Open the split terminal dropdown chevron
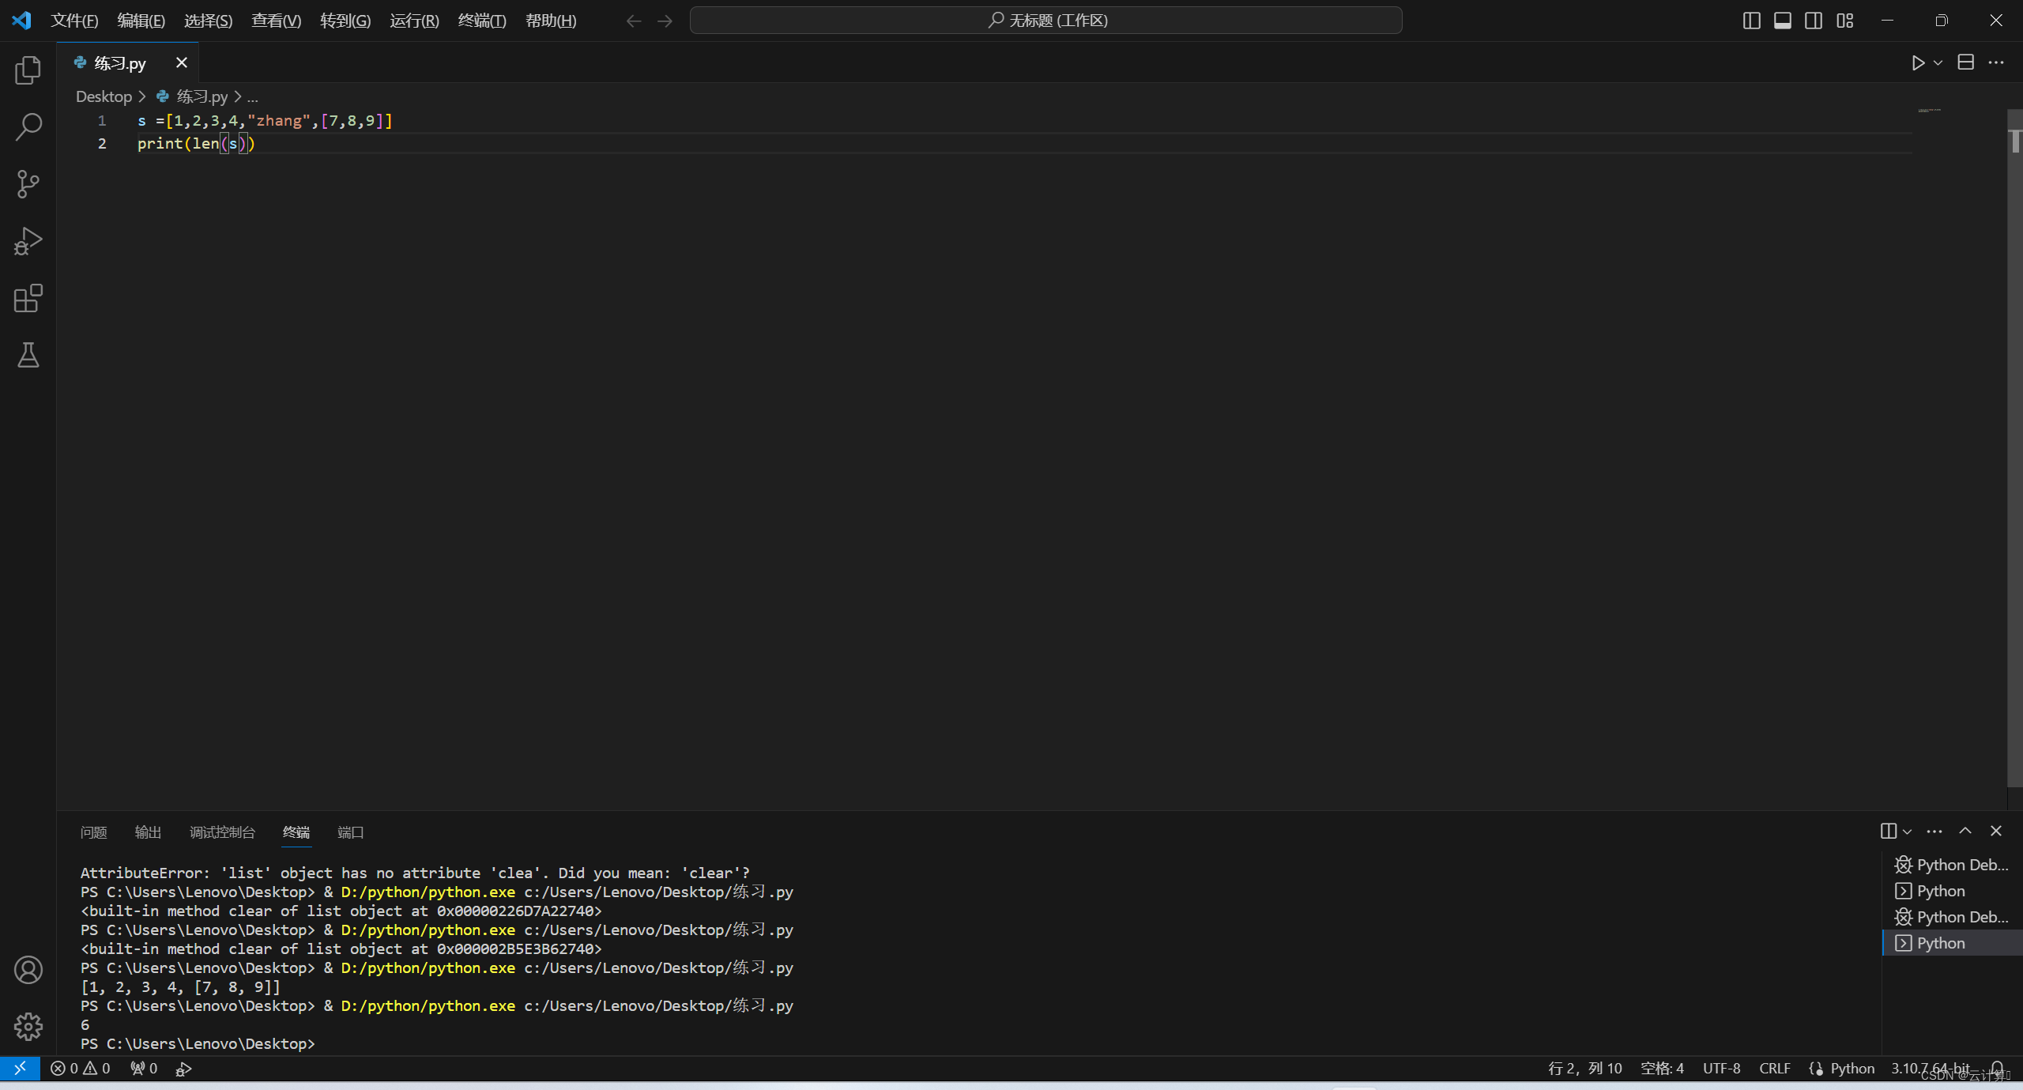The width and height of the screenshot is (2023, 1090). click(1907, 832)
